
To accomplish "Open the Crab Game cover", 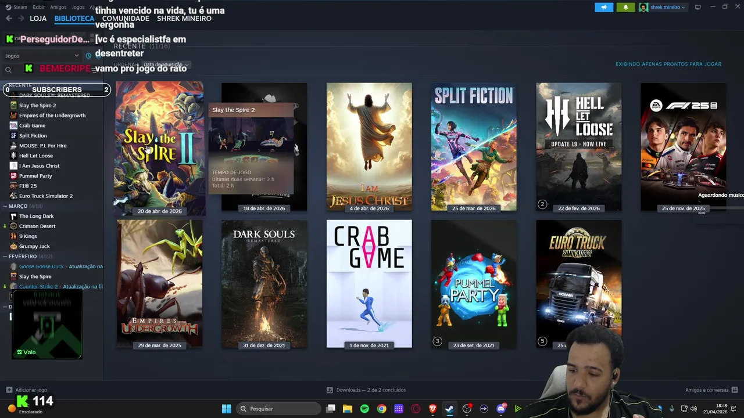I will (x=369, y=284).
